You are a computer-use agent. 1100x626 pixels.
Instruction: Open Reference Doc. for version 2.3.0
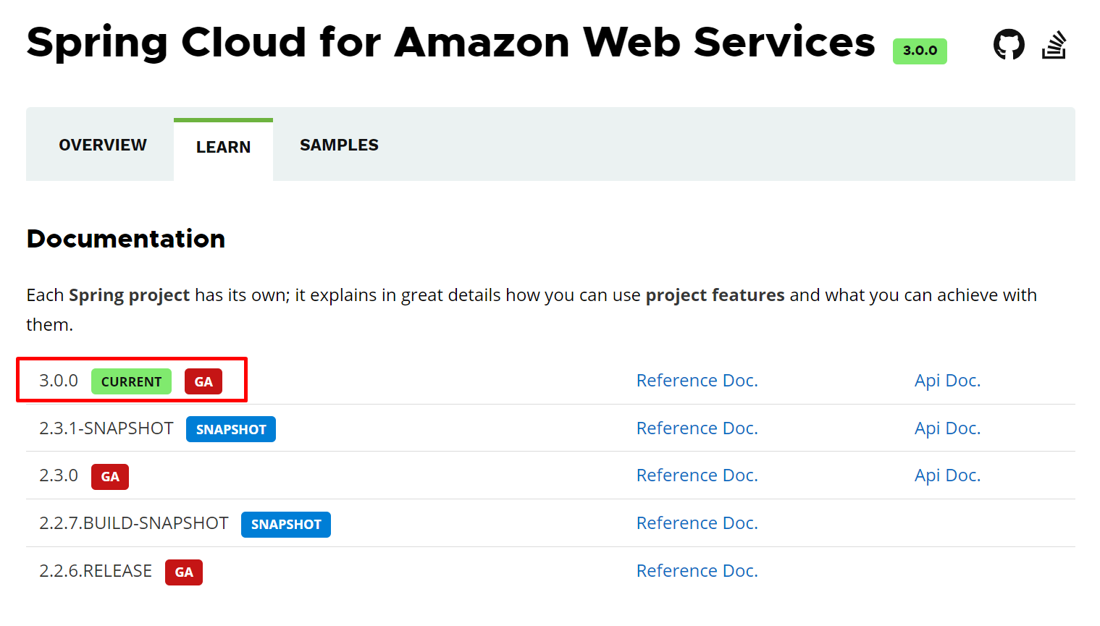pos(697,475)
